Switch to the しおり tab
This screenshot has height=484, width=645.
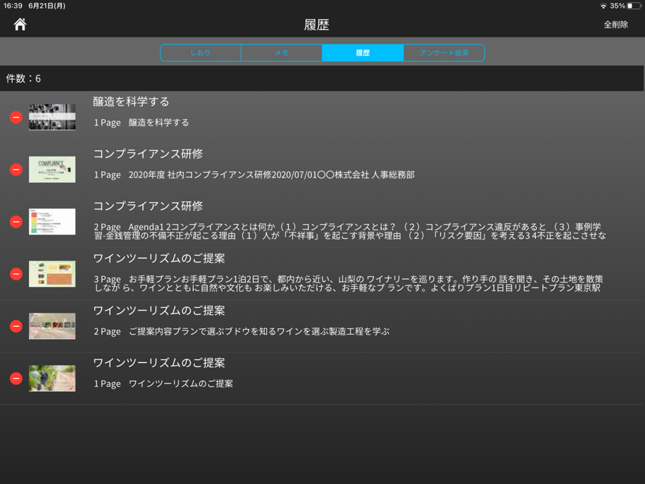click(x=201, y=53)
